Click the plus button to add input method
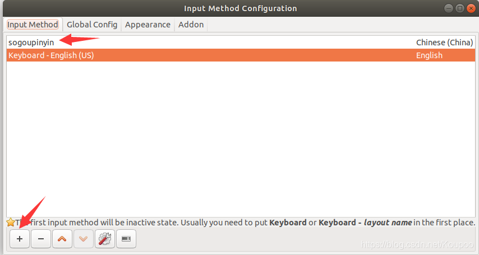This screenshot has height=255, width=479. (20, 239)
